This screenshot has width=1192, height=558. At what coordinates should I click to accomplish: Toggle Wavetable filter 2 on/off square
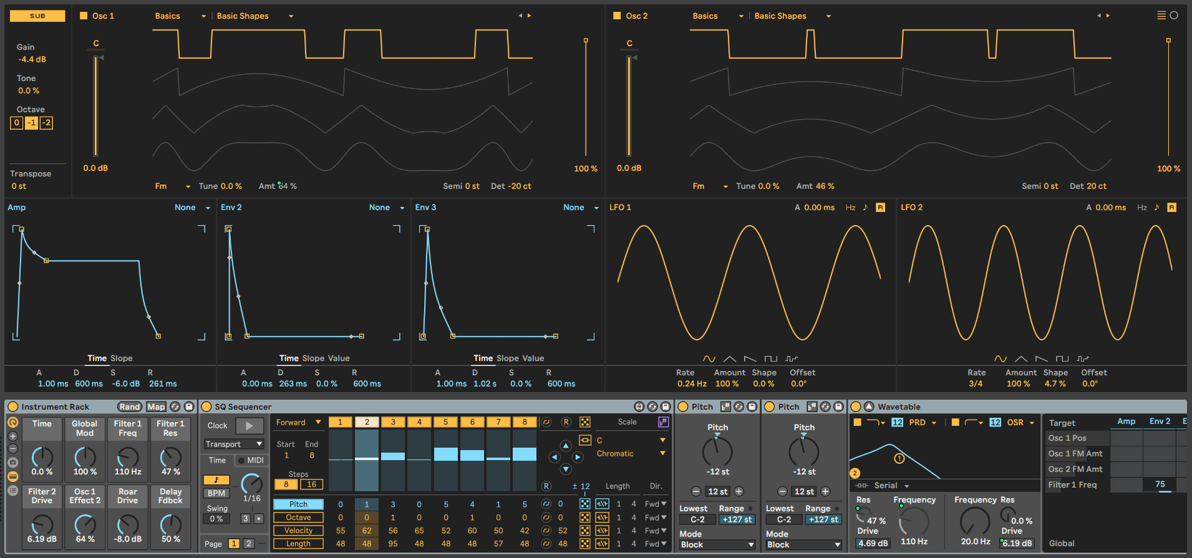(x=955, y=422)
